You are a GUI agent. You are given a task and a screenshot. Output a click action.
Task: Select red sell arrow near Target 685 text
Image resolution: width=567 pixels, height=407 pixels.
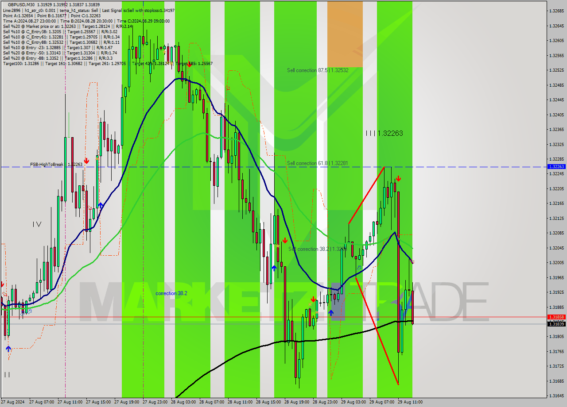point(189,65)
